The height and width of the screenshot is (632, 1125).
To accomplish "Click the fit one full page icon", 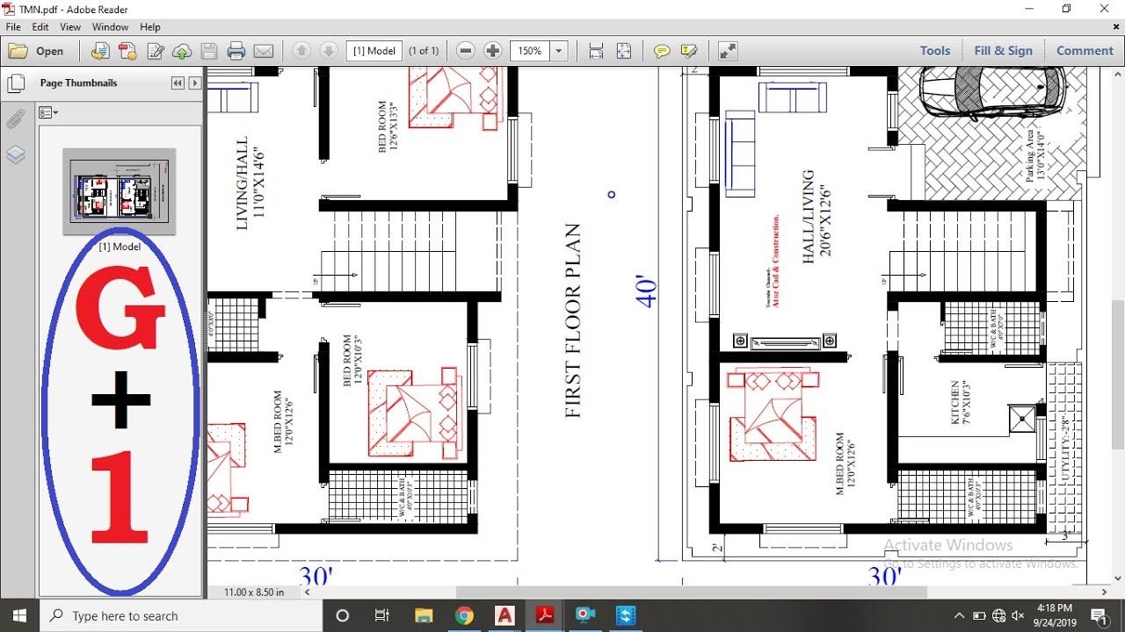I will 623,51.
